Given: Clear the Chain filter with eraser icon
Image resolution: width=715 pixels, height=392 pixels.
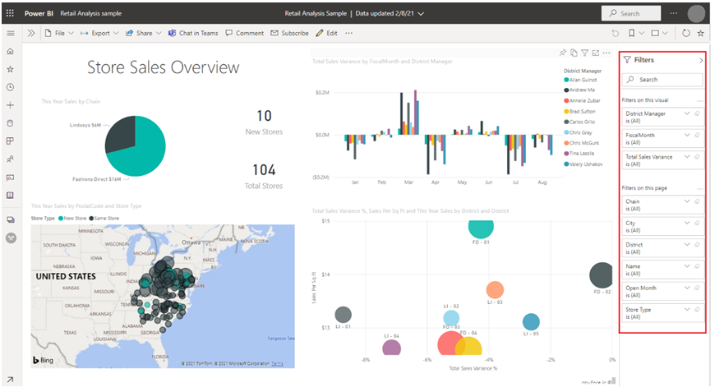Looking at the screenshot, I should [697, 201].
